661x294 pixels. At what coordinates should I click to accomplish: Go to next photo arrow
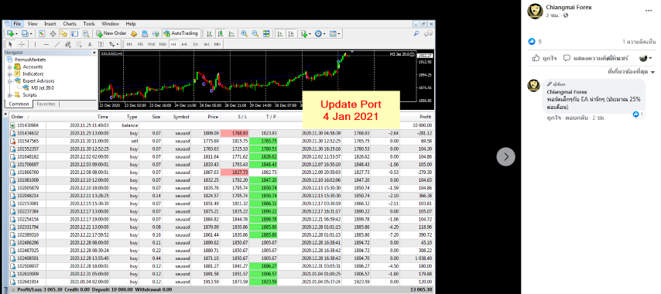pyautogui.click(x=506, y=157)
